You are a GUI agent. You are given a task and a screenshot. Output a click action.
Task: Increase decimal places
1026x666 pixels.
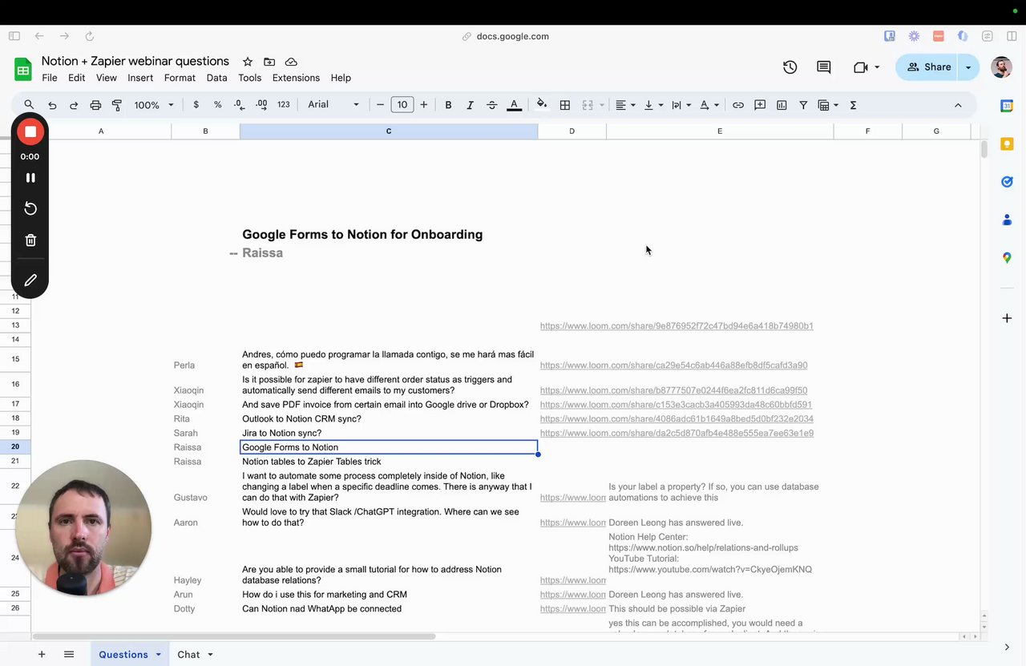click(261, 105)
